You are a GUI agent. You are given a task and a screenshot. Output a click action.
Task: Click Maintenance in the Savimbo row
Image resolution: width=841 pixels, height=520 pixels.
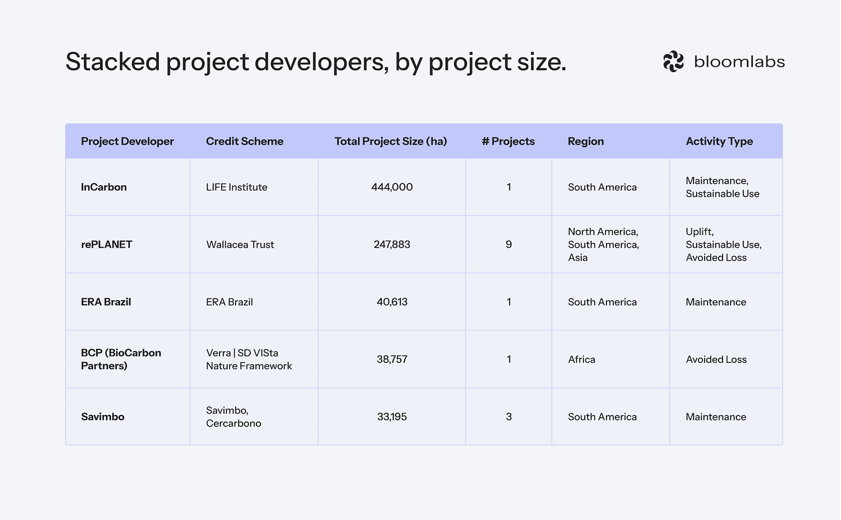(x=716, y=417)
